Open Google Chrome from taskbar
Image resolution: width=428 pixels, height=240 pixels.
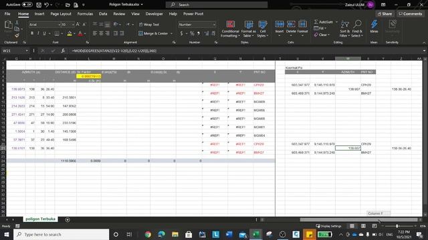(148, 234)
